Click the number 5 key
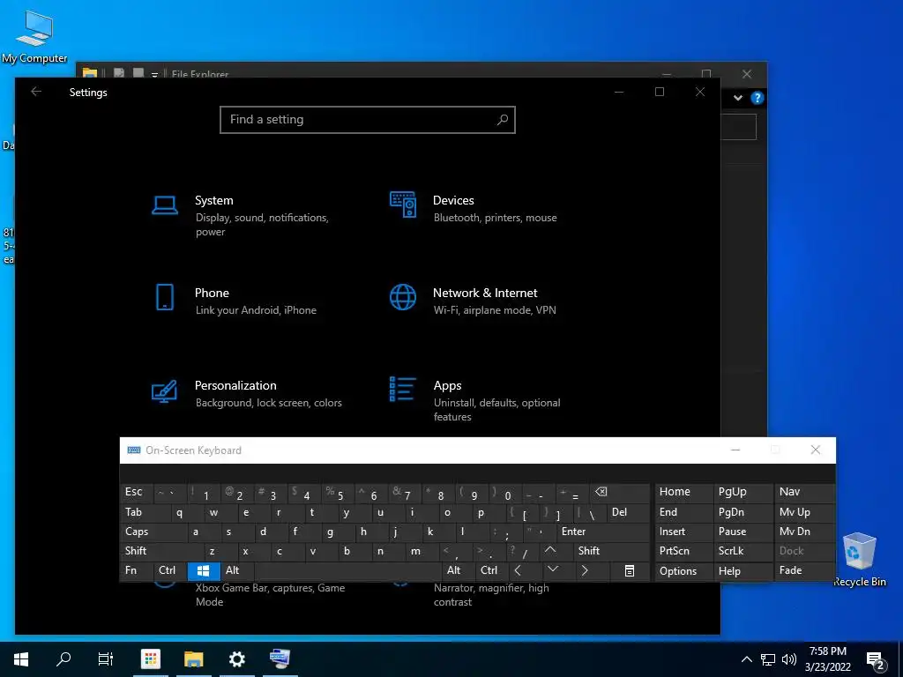The width and height of the screenshot is (903, 677). coord(338,492)
